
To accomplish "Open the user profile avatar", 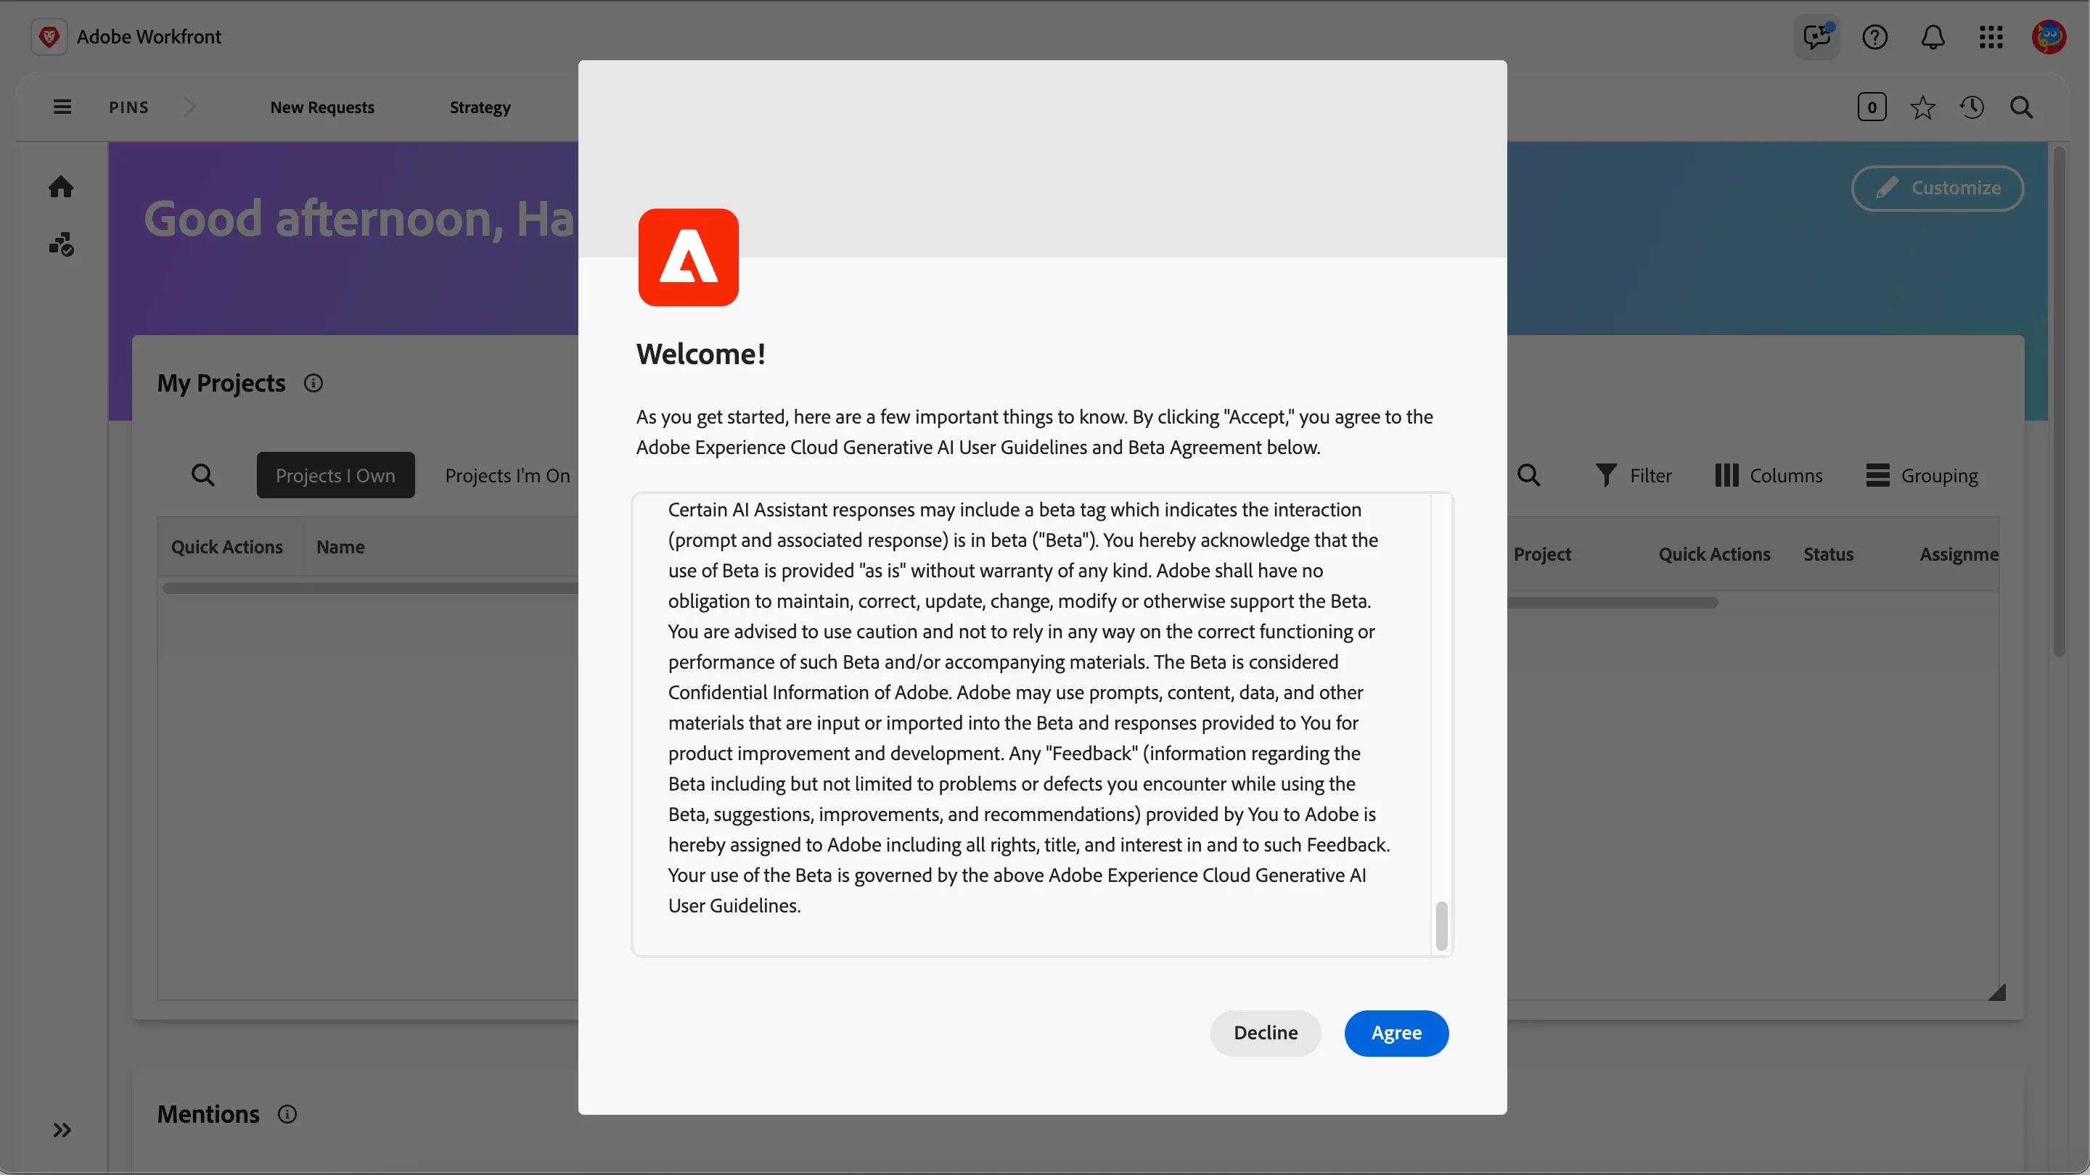I will tap(2049, 36).
